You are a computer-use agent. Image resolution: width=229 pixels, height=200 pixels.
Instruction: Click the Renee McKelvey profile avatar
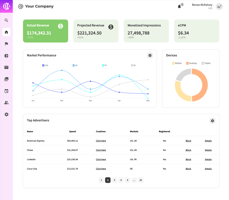[219, 7]
